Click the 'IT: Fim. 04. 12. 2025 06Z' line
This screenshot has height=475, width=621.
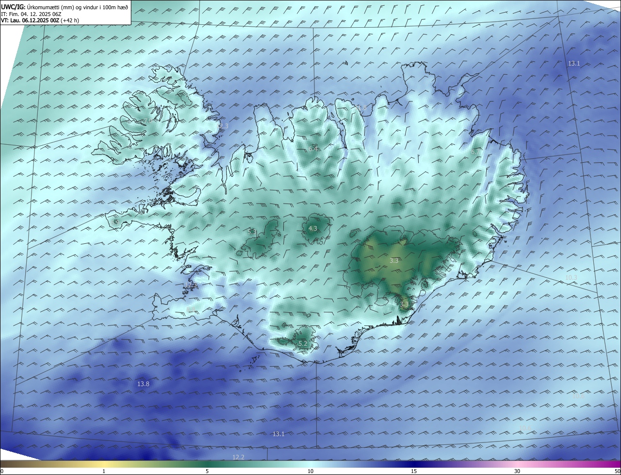point(31,14)
